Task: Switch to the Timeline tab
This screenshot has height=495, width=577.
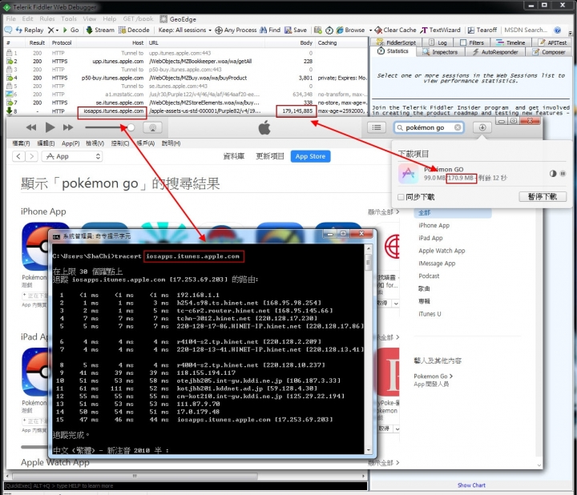Action: point(510,42)
